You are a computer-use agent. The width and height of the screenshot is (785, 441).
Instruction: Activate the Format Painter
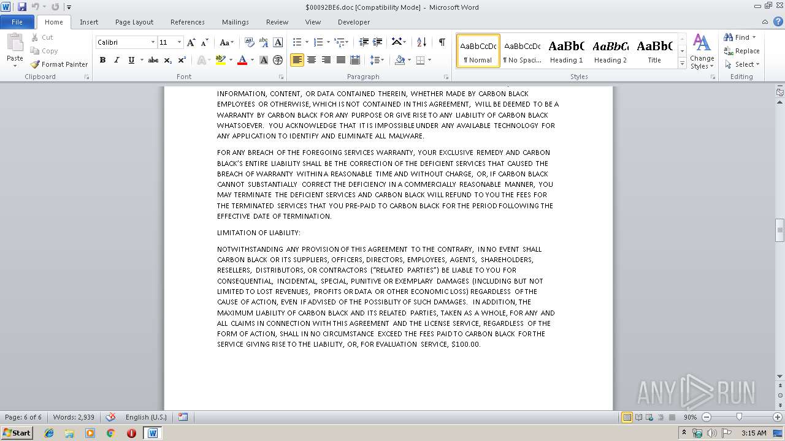pos(59,64)
